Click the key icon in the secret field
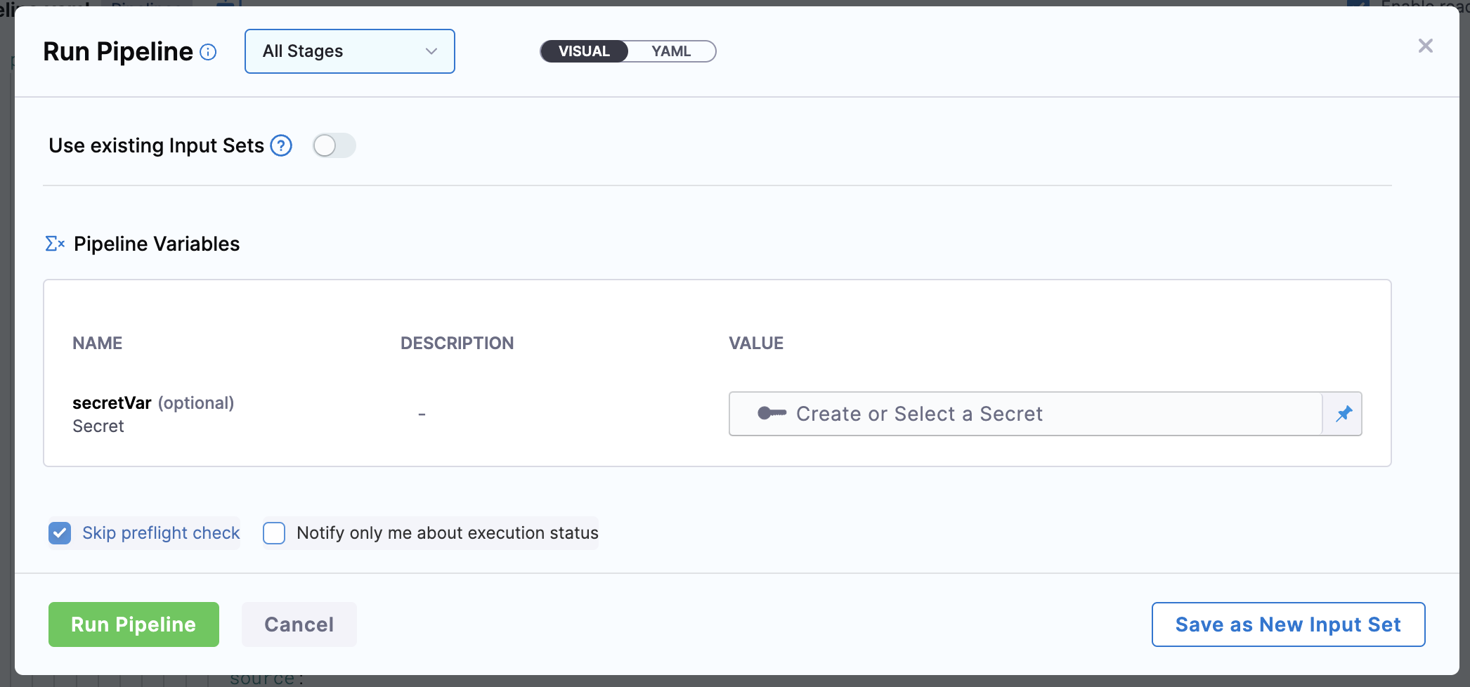1470x687 pixels. click(772, 414)
